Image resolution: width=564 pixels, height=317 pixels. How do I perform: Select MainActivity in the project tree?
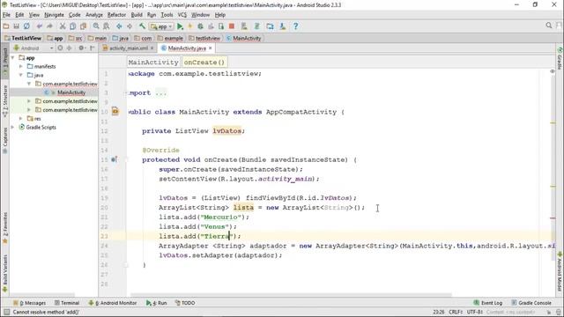click(71, 92)
